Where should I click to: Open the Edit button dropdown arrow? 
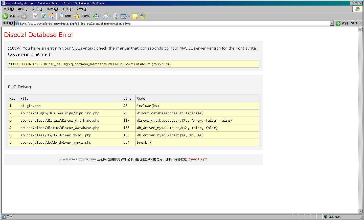click(x=129, y=16)
